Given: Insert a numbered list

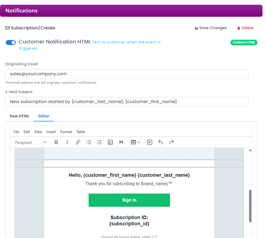Looking at the screenshot, I should point(100,142).
